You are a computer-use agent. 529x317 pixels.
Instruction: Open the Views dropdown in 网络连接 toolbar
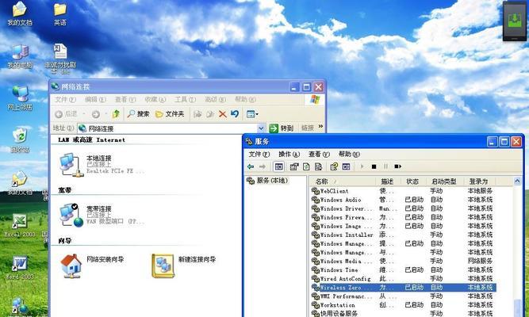(252, 114)
